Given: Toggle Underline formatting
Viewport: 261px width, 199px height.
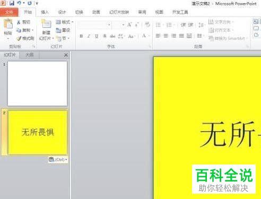Looking at the screenshot, I should (x=97, y=36).
